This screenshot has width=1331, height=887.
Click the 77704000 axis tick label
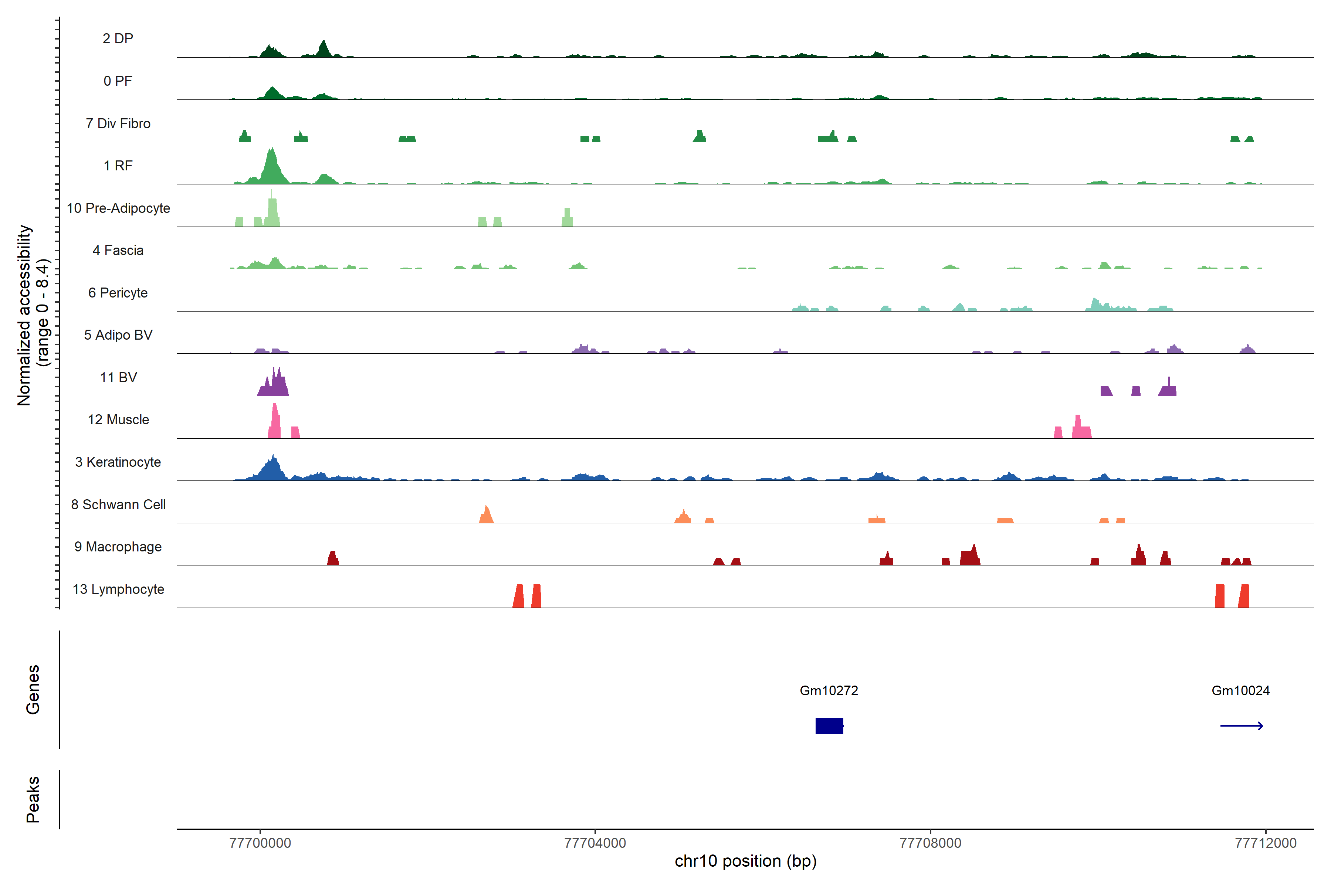595,843
